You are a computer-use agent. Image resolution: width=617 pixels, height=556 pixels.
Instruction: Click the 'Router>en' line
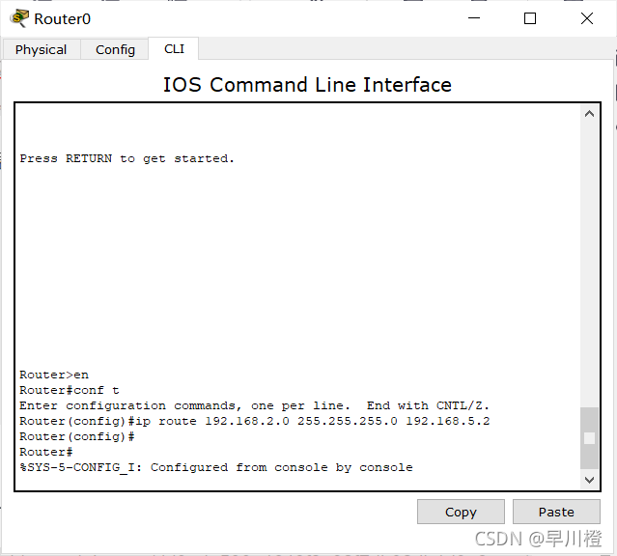[x=54, y=375]
